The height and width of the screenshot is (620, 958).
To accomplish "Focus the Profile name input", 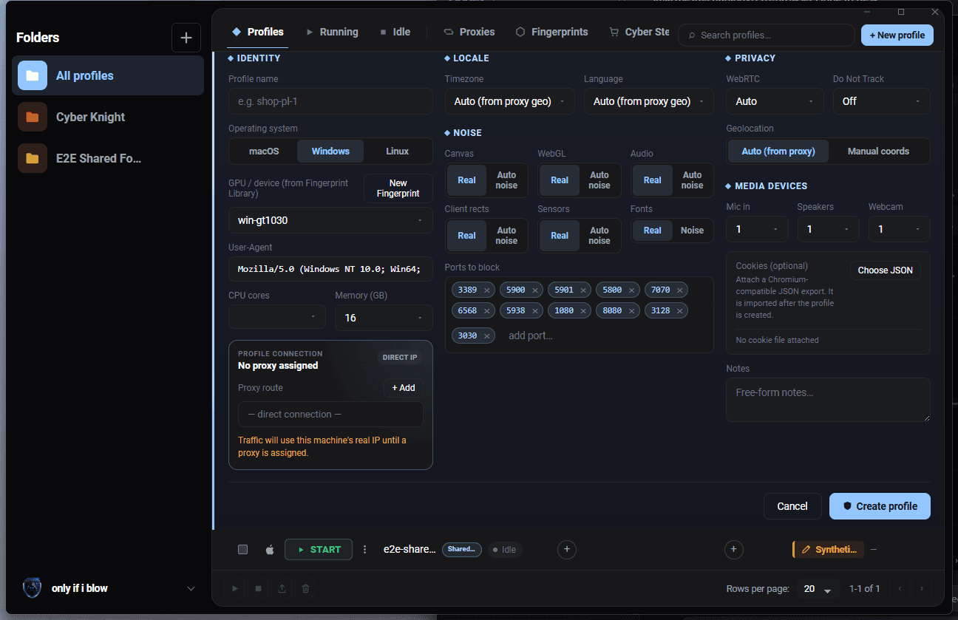I will (x=330, y=101).
